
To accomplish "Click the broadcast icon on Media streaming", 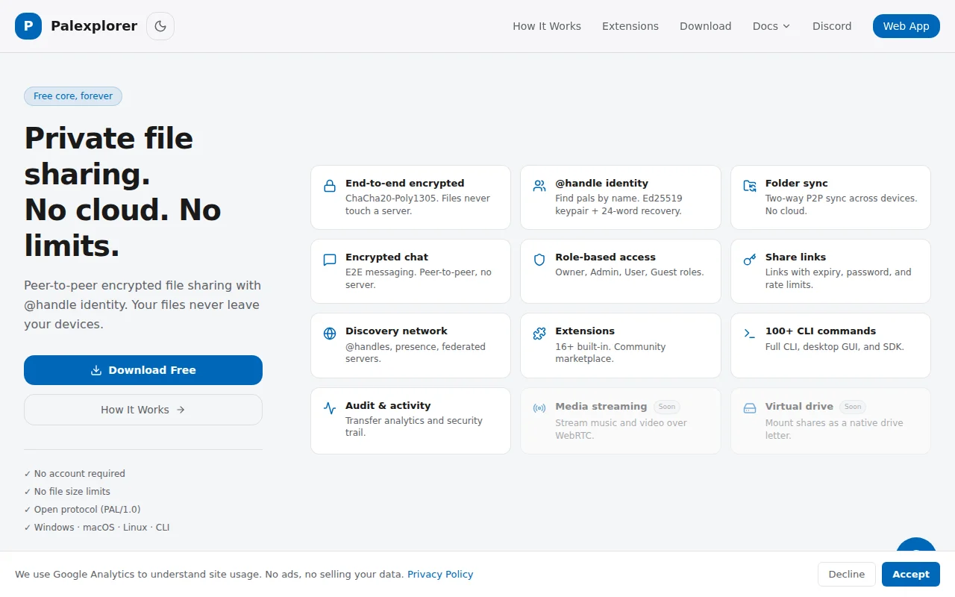I will click(539, 408).
